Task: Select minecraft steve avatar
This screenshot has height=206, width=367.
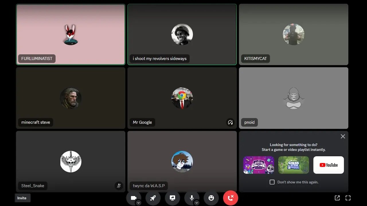Action: click(x=71, y=98)
